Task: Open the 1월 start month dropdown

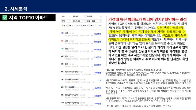Action: [71, 26]
